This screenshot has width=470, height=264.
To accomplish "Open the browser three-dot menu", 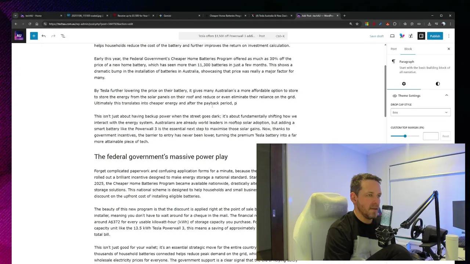I will [450, 24].
